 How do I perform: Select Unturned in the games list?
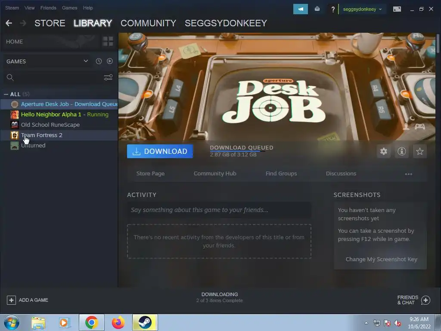click(59, 146)
